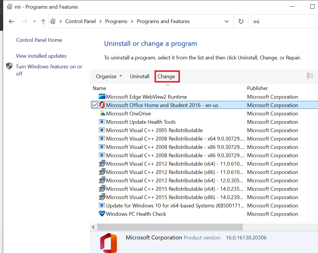Select Microsoft Office Home and Student 2016 entry
Screen dimensions: 318x253
pyautogui.click(x=162, y=105)
